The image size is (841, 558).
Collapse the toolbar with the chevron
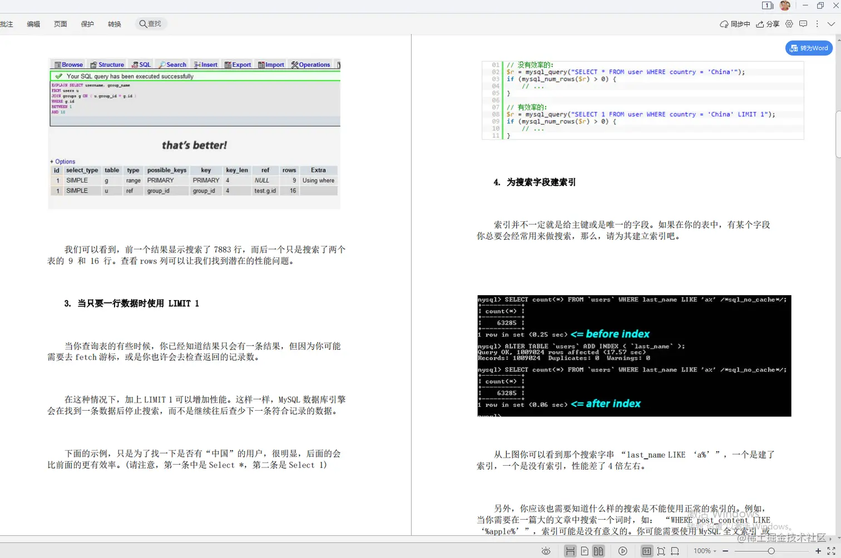[832, 24]
